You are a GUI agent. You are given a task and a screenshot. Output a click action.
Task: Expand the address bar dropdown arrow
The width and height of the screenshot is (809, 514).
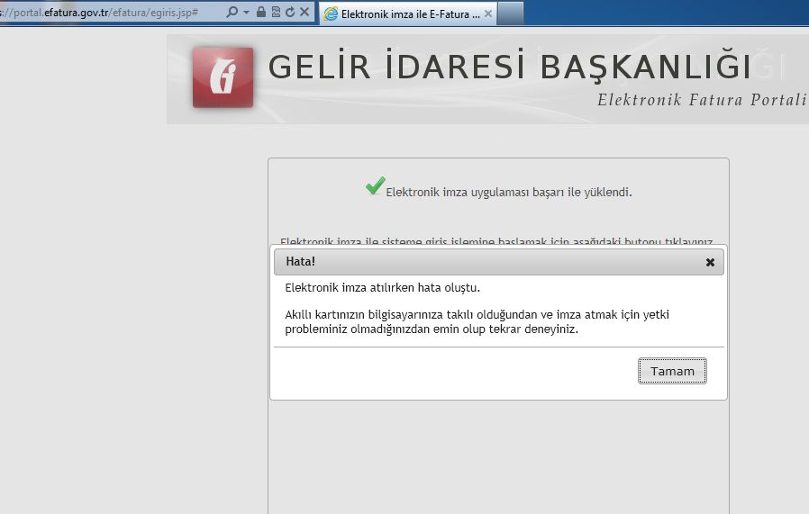[246, 13]
